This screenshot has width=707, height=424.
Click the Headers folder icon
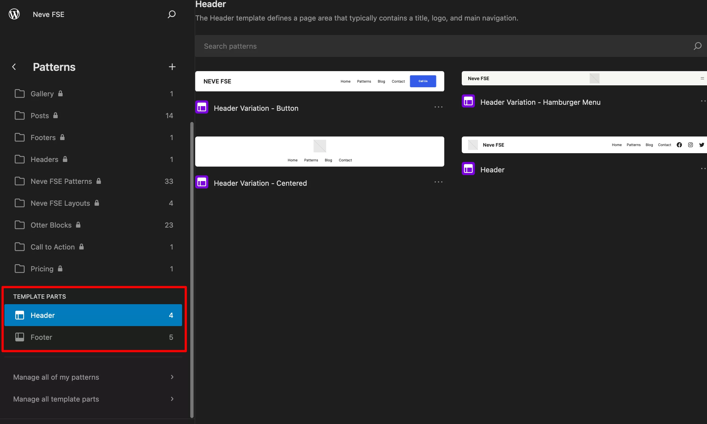19,159
